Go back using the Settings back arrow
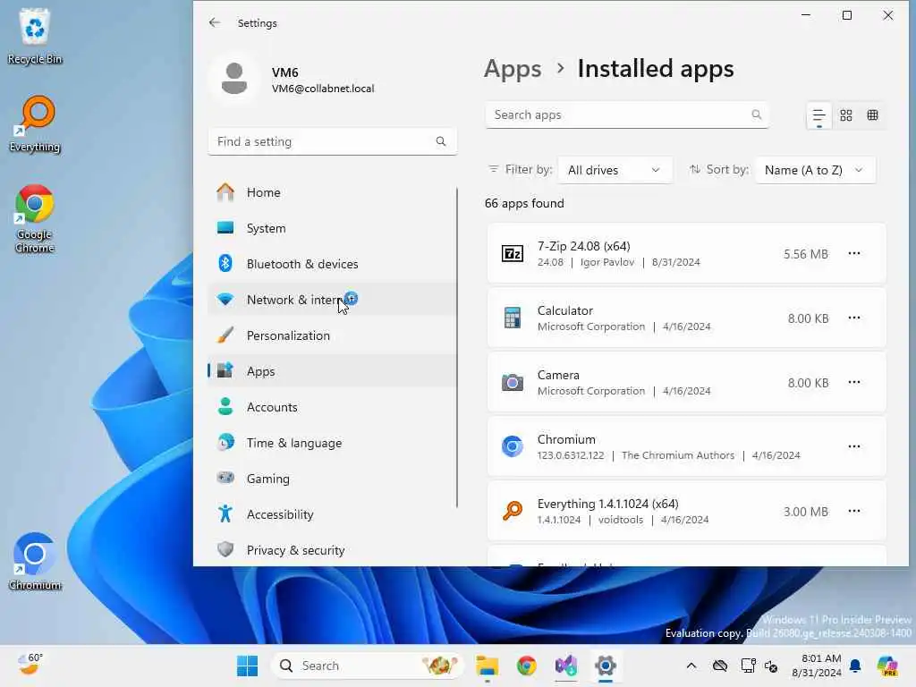916x687 pixels. (215, 22)
